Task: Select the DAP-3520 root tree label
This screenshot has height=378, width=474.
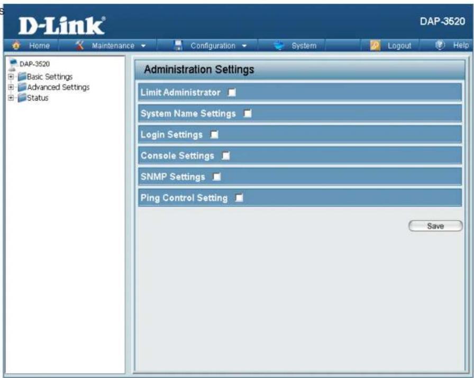Action: tap(34, 64)
